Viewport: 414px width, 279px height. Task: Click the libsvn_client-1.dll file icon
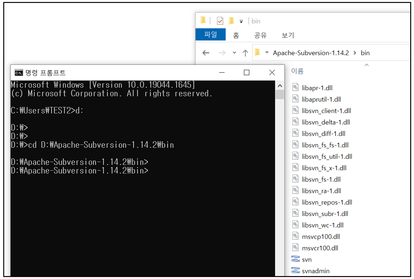pyautogui.click(x=296, y=110)
